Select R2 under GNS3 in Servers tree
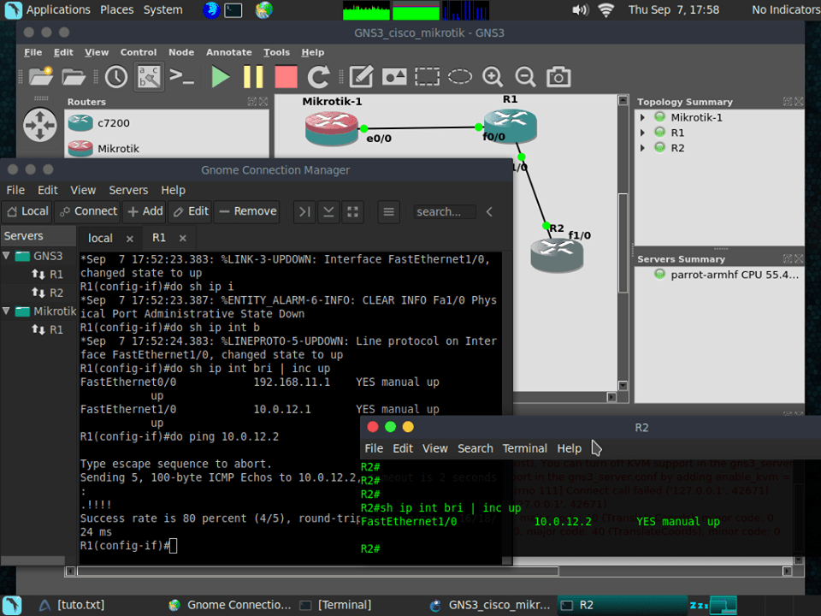821x616 pixels. (47, 293)
